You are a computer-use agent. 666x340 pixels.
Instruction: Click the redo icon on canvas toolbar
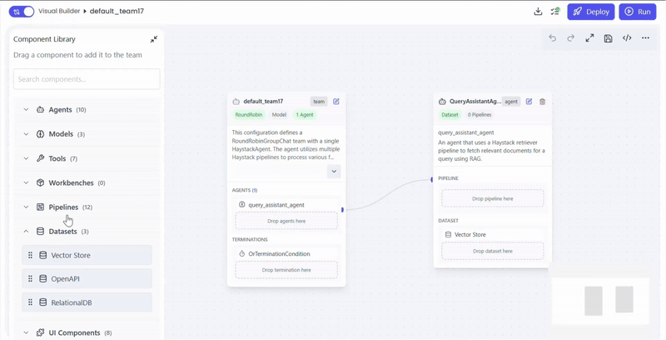tap(571, 38)
